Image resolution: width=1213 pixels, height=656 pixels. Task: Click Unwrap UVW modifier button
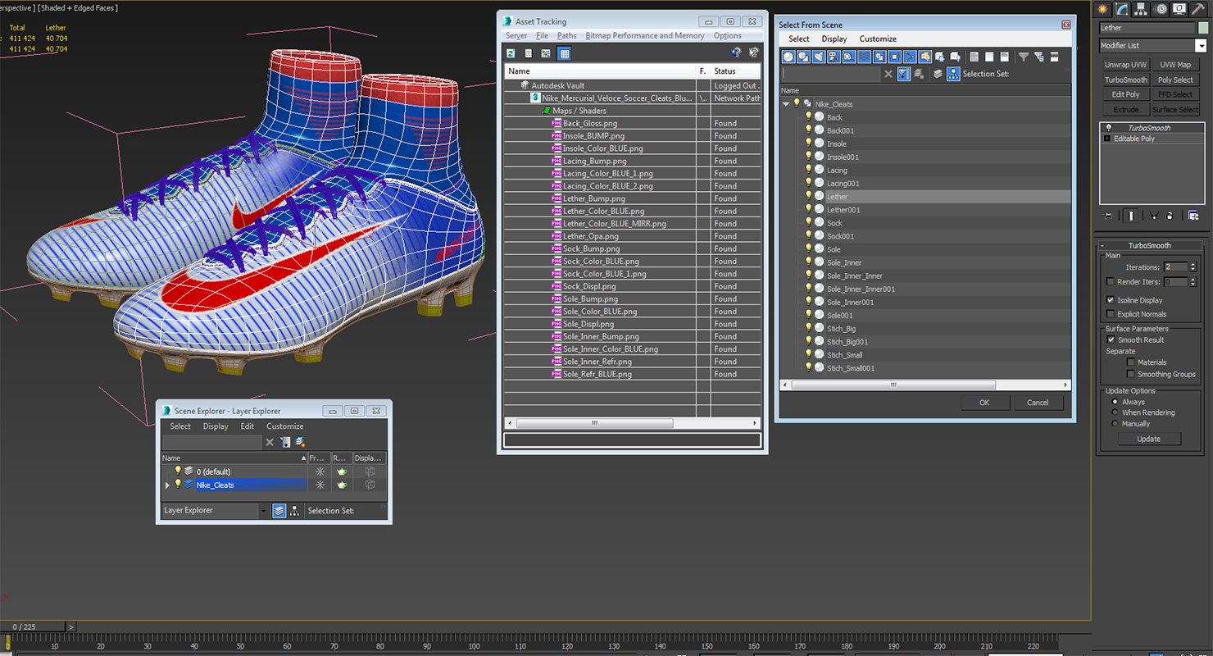(1125, 65)
